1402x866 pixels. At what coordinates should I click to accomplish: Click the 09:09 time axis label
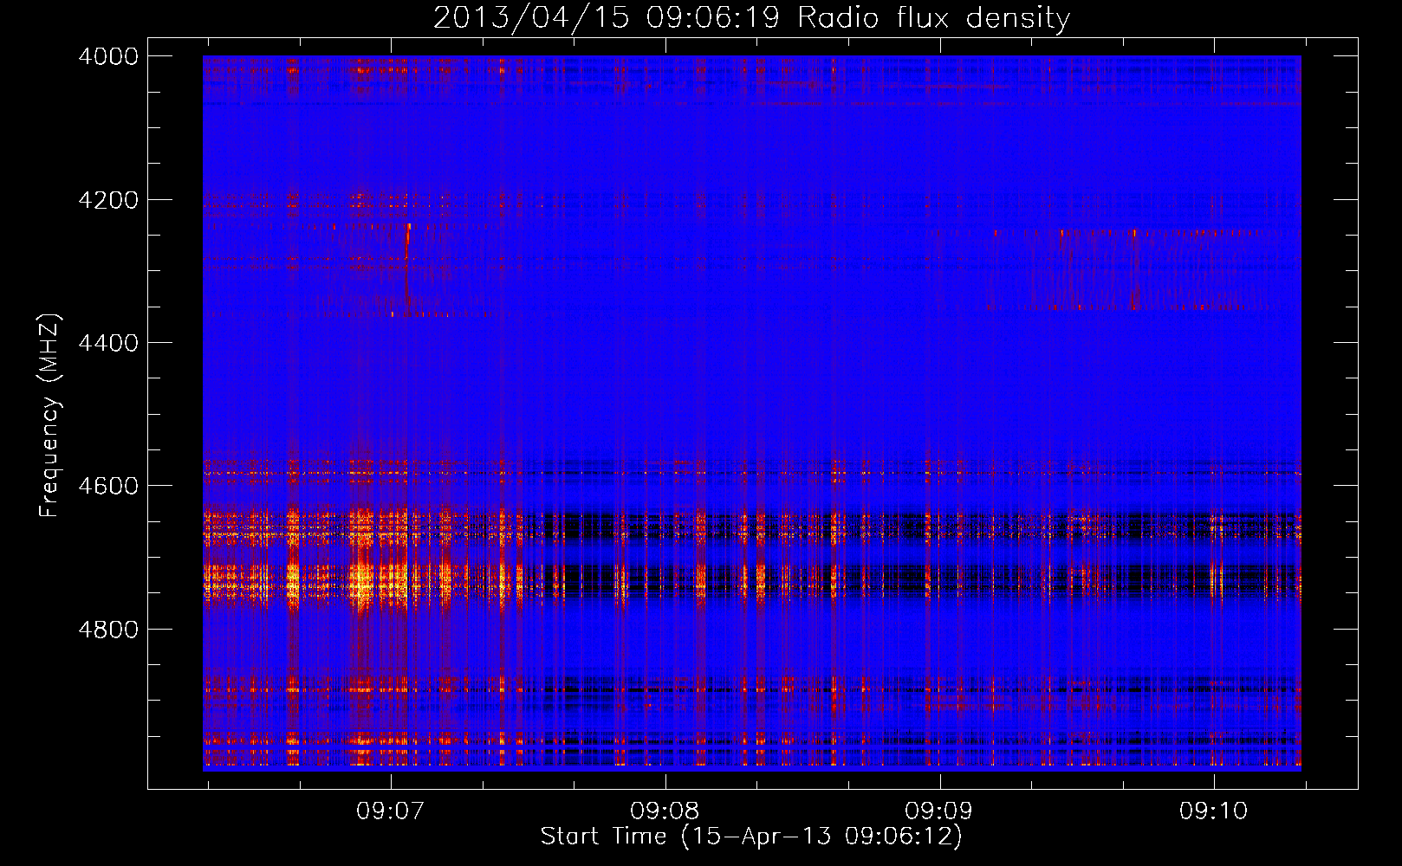pos(939,811)
